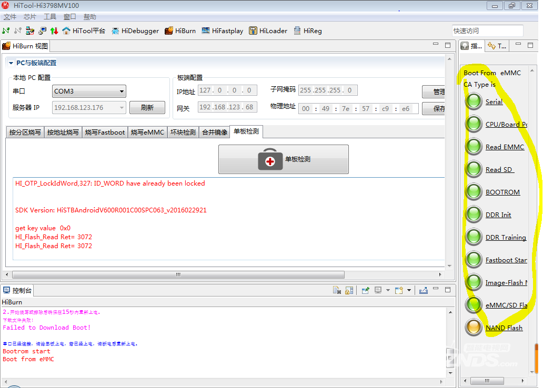Viewport: 543px width, 388px height.
Task: Minimize the console panel
Action: (436, 288)
